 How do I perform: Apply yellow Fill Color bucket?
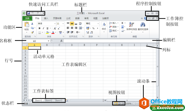[47, 32]
